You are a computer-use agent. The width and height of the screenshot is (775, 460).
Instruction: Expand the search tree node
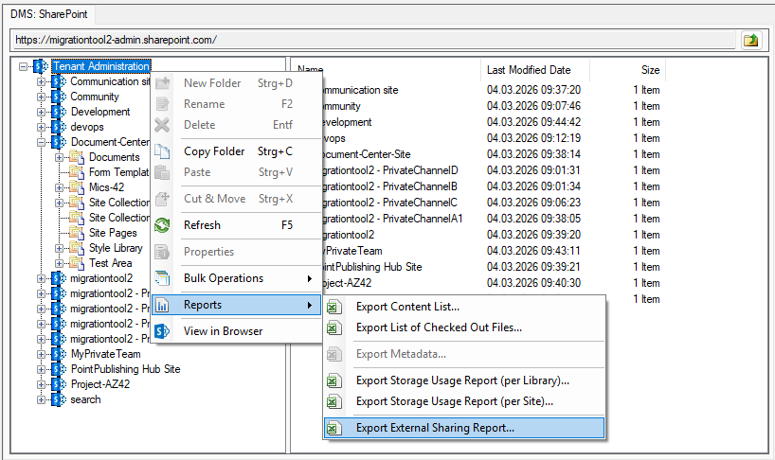click(42, 399)
